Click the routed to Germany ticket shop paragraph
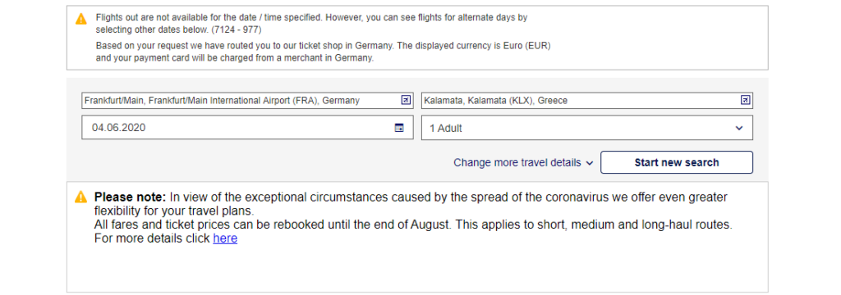Viewport: 841px width, 295px height. (323, 52)
